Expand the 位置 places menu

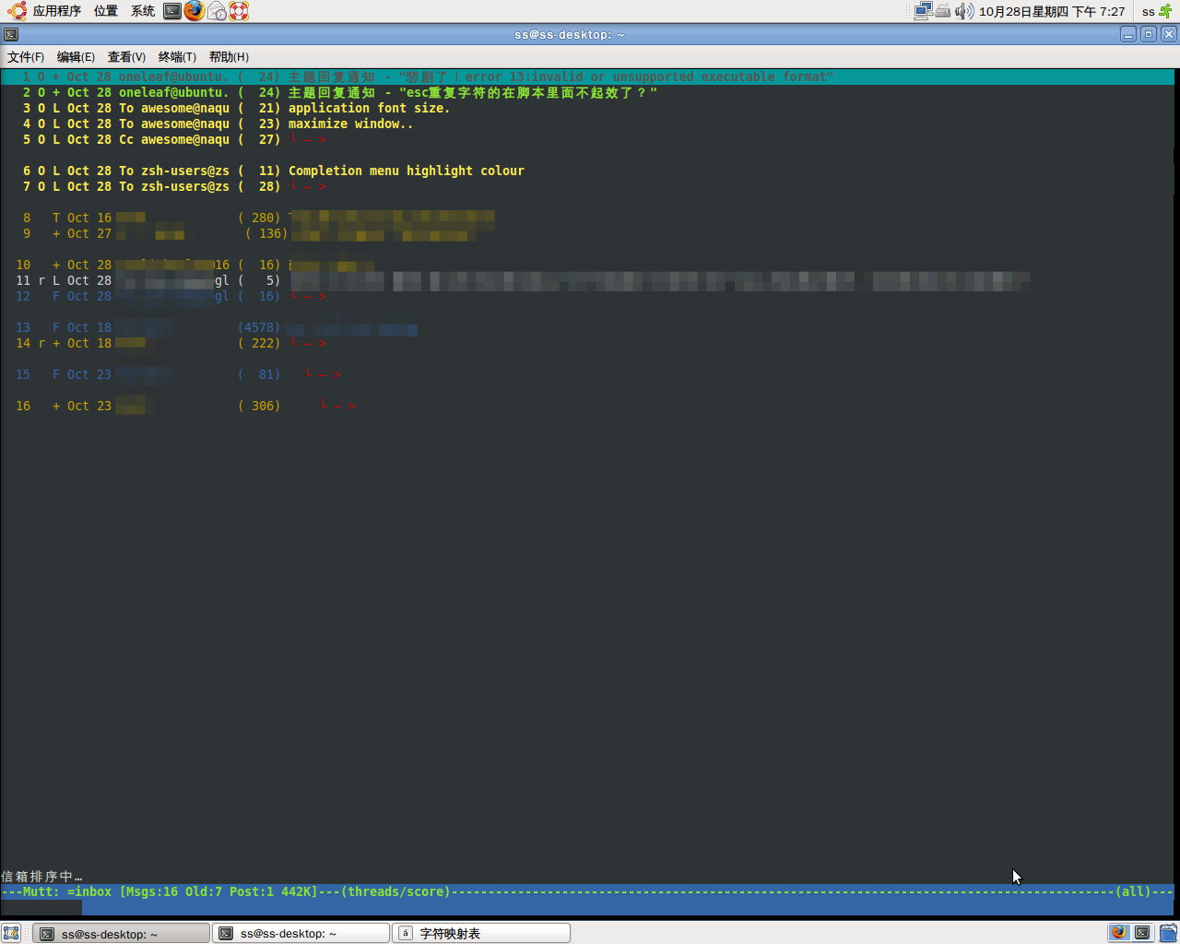click(x=106, y=11)
